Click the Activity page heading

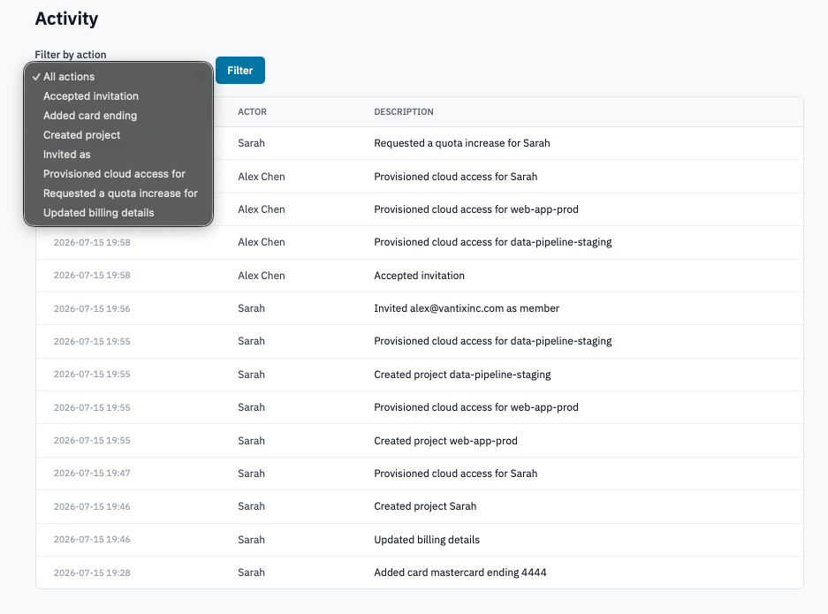pos(66,19)
